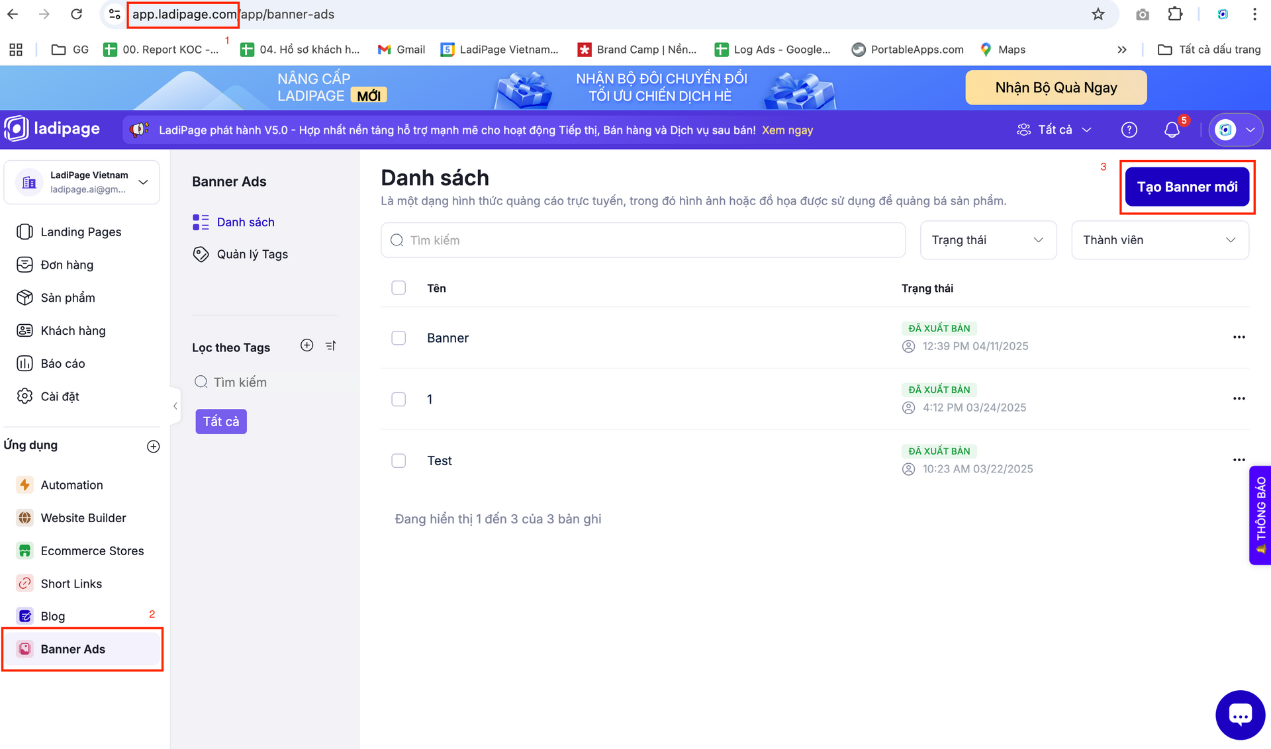Select the Test row checkbox

tap(399, 461)
